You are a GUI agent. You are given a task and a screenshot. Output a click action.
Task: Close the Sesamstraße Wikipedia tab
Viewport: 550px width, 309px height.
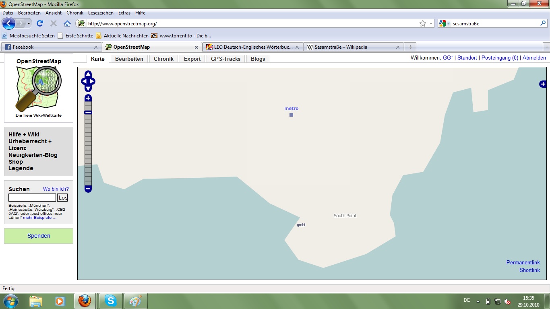click(x=398, y=47)
